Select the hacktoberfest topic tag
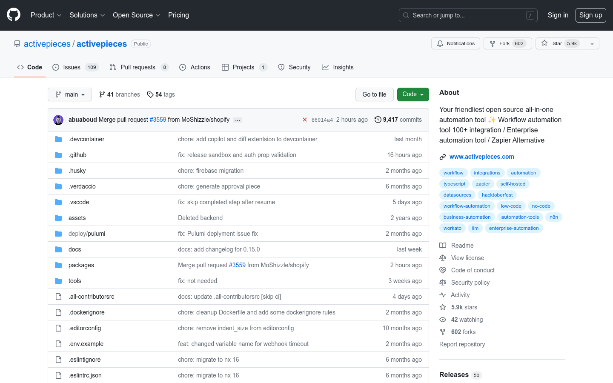 [x=497, y=195]
